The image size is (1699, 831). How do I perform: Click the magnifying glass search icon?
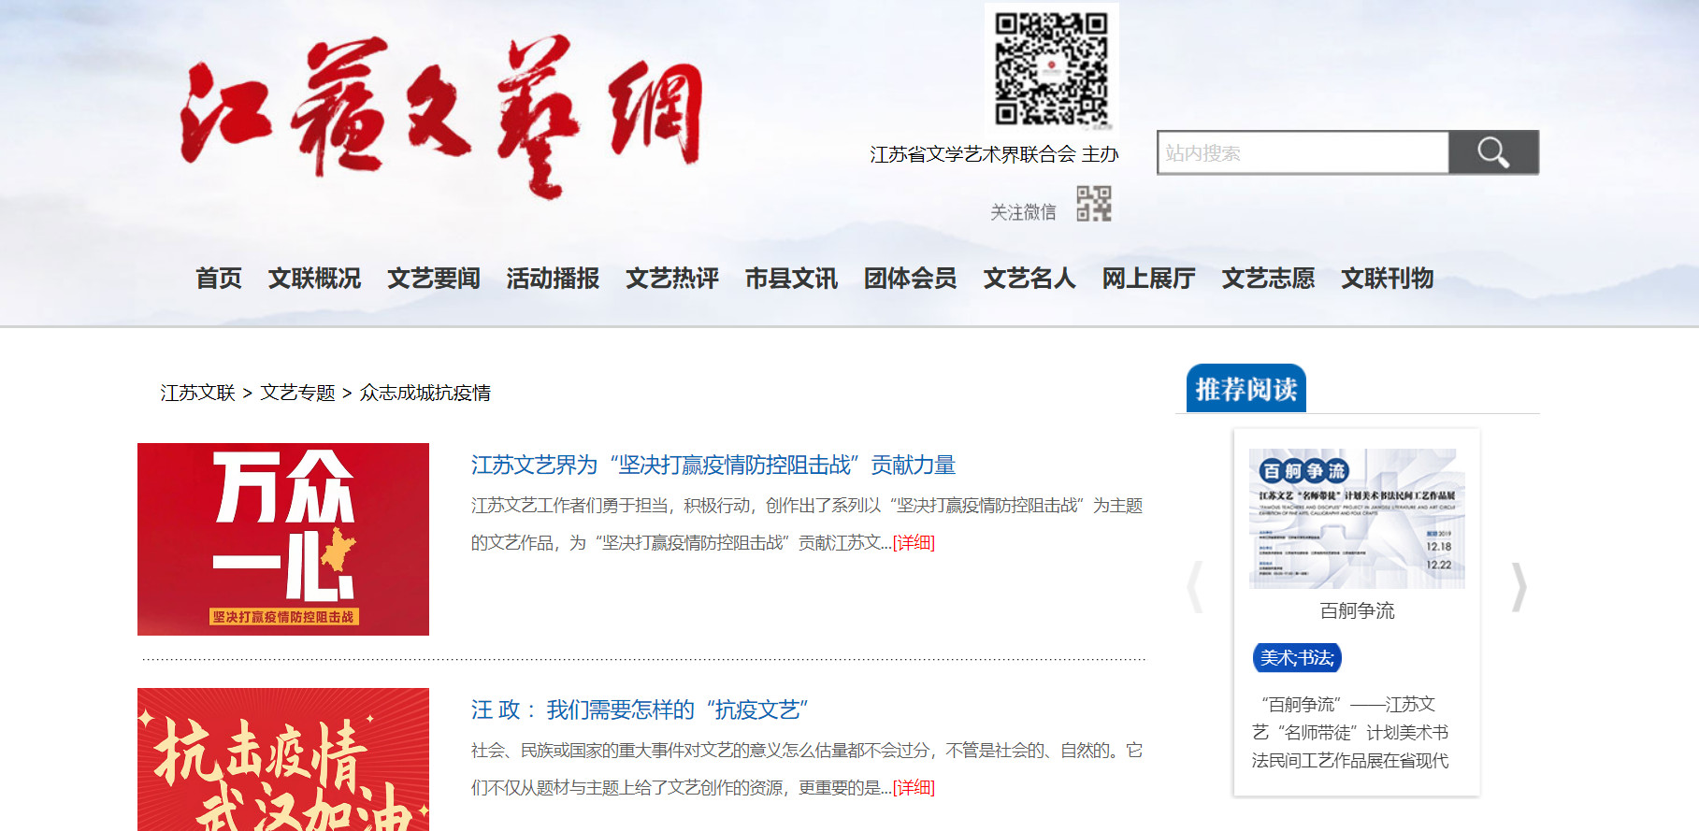tap(1492, 152)
